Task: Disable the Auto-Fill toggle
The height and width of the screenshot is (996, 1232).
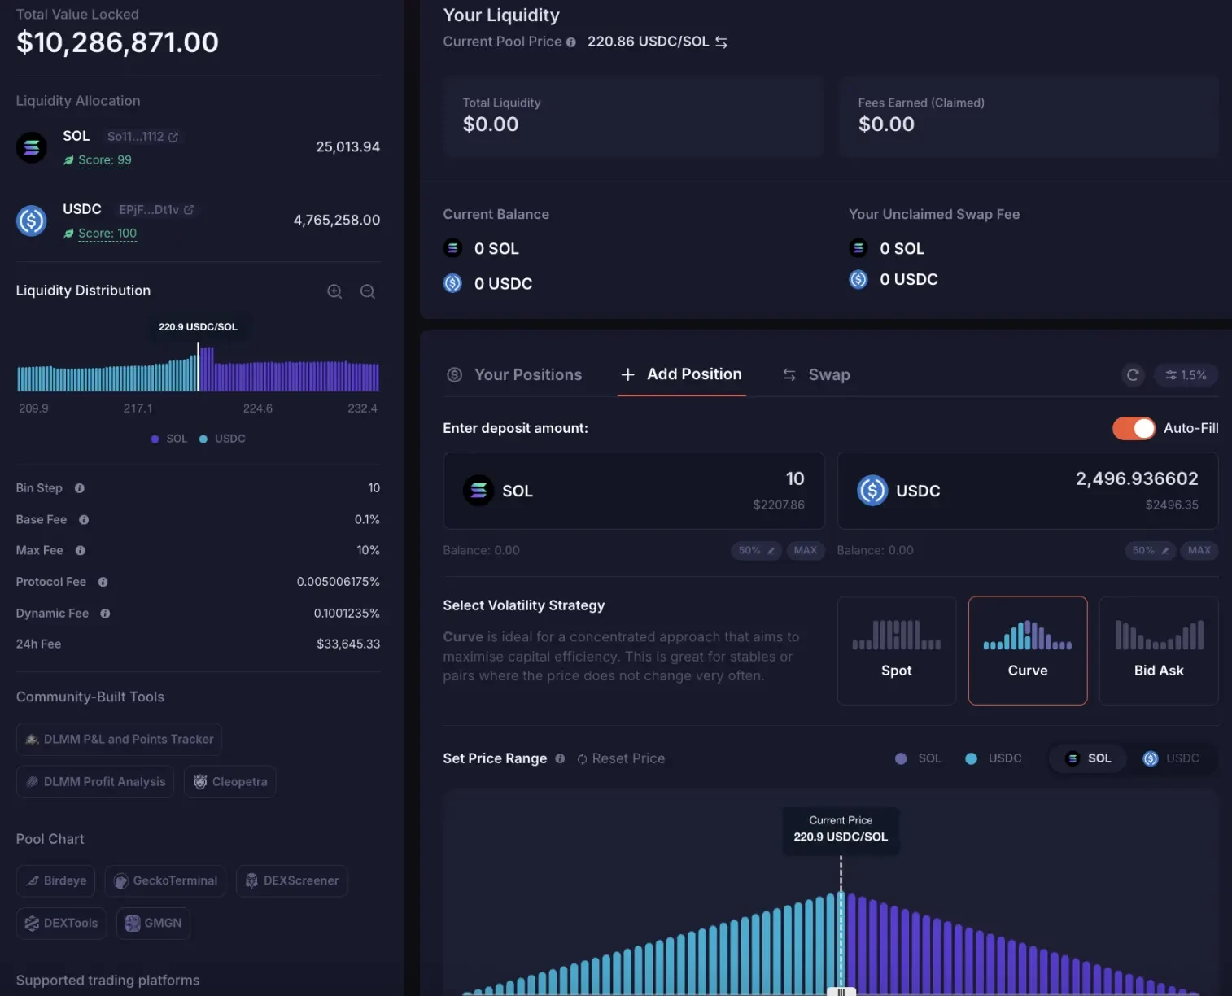Action: 1134,428
